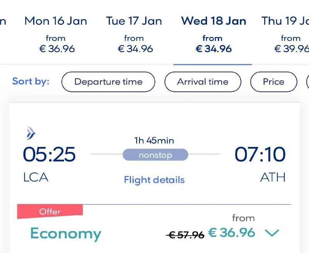Select the Tue 17 Jan date tab
Image resolution: width=309 pixels, height=253 pixels.
[x=134, y=34]
